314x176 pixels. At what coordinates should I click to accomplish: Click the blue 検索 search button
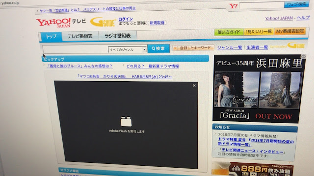click(158, 48)
